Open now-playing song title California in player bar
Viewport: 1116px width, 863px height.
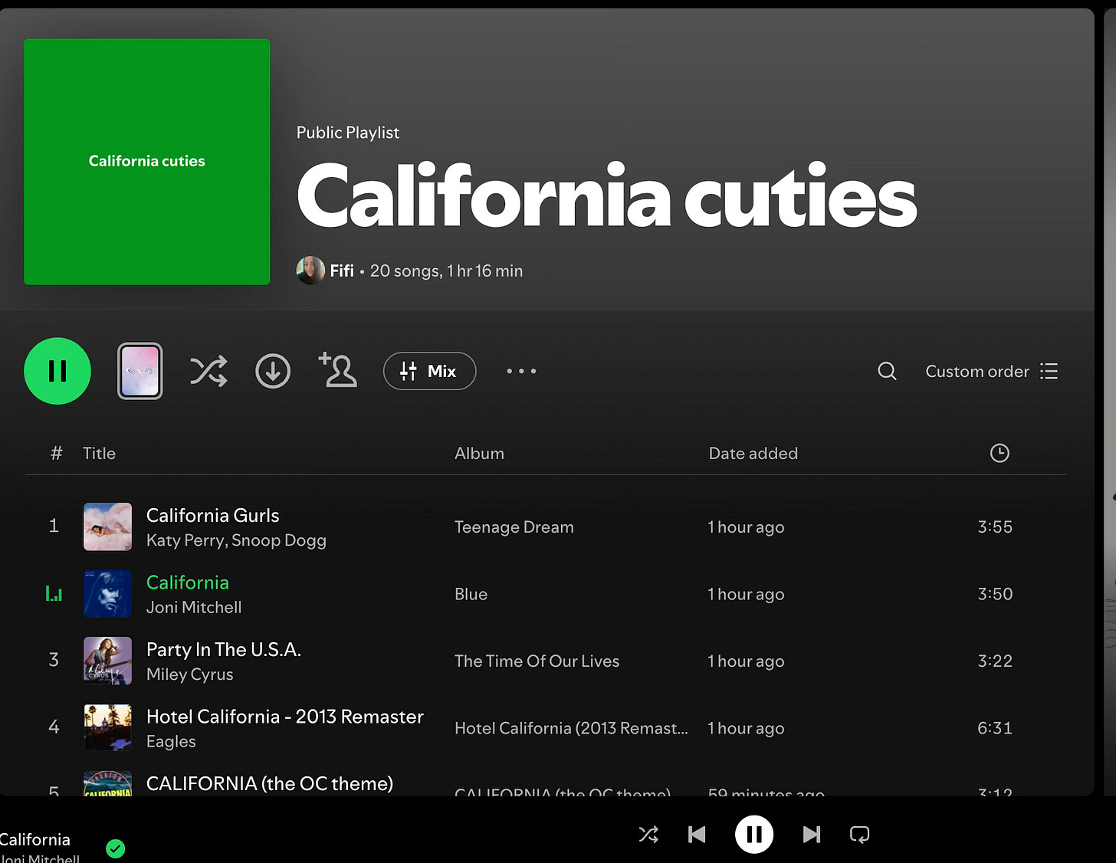(x=35, y=840)
